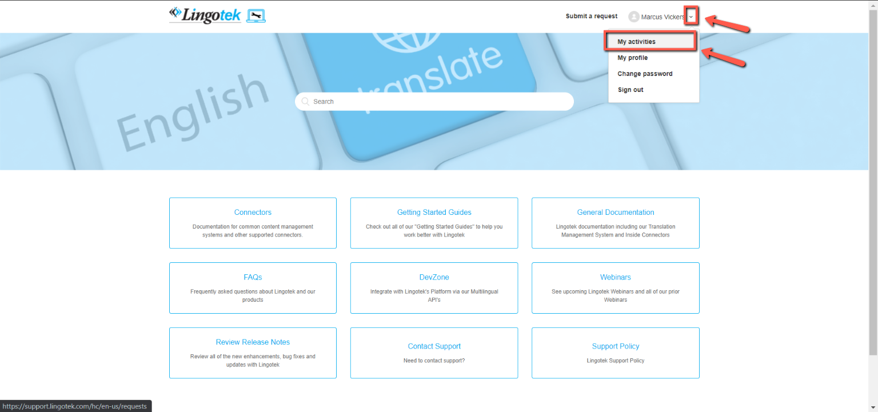Choose Change password option
Screen dimensions: 878x412
[x=645, y=74]
